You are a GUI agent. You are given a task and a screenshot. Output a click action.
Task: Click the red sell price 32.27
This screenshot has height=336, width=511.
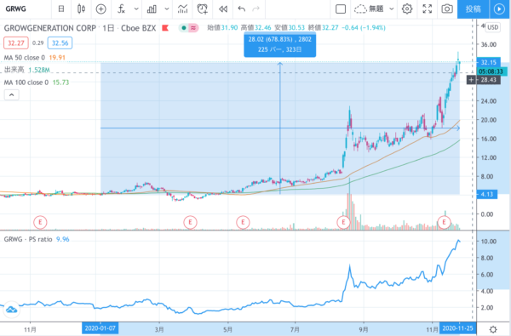click(16, 43)
